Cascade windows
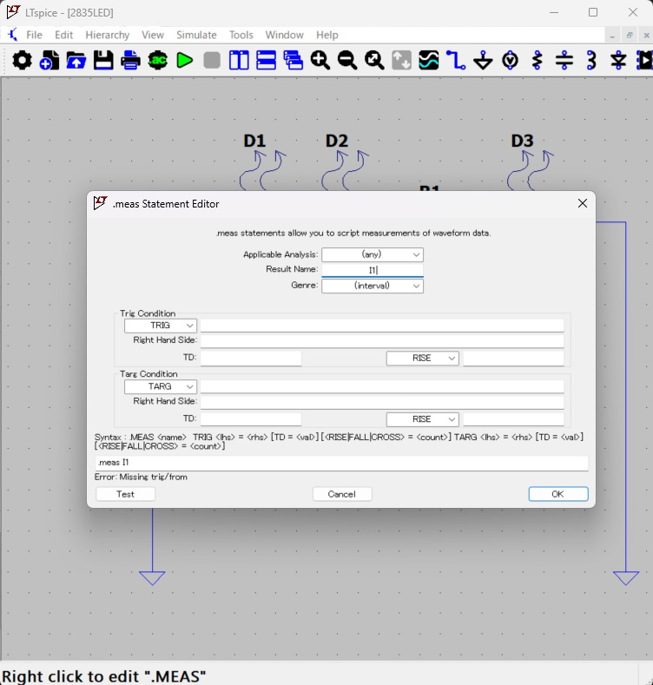 coord(293,60)
